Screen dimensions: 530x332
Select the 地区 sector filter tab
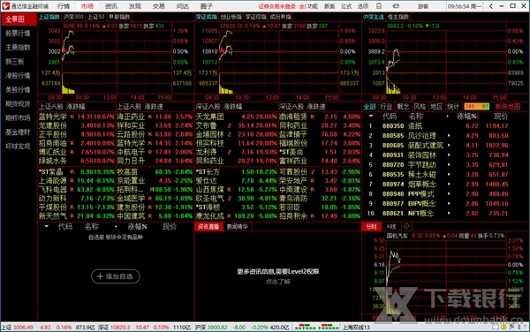click(436, 107)
